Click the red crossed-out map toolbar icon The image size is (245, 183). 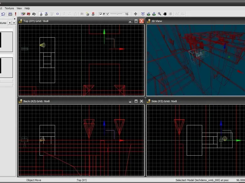[x=28, y=14]
